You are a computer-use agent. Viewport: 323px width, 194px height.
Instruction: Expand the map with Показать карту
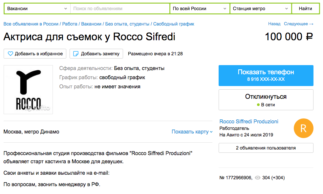pyautogui.click(x=192, y=132)
